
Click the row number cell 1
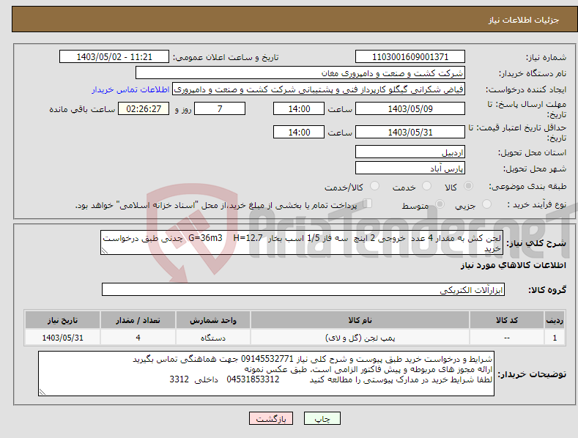click(x=555, y=338)
